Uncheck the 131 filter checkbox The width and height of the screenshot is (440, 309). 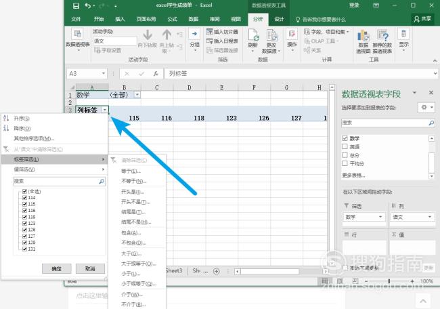pyautogui.click(x=24, y=249)
